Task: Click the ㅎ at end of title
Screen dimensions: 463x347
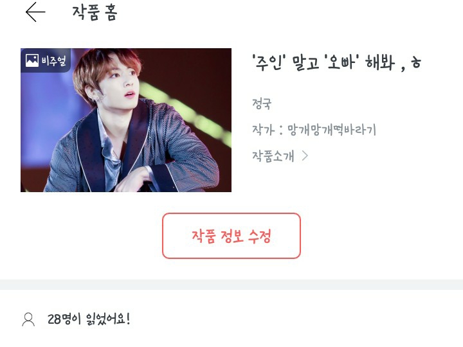Action: point(416,63)
